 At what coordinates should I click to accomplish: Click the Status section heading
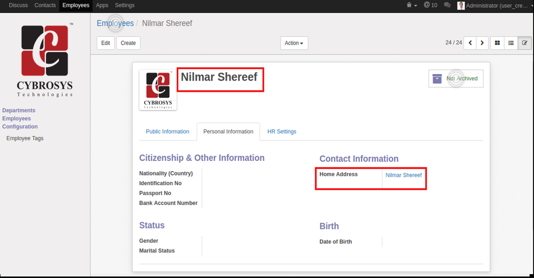[152, 226]
